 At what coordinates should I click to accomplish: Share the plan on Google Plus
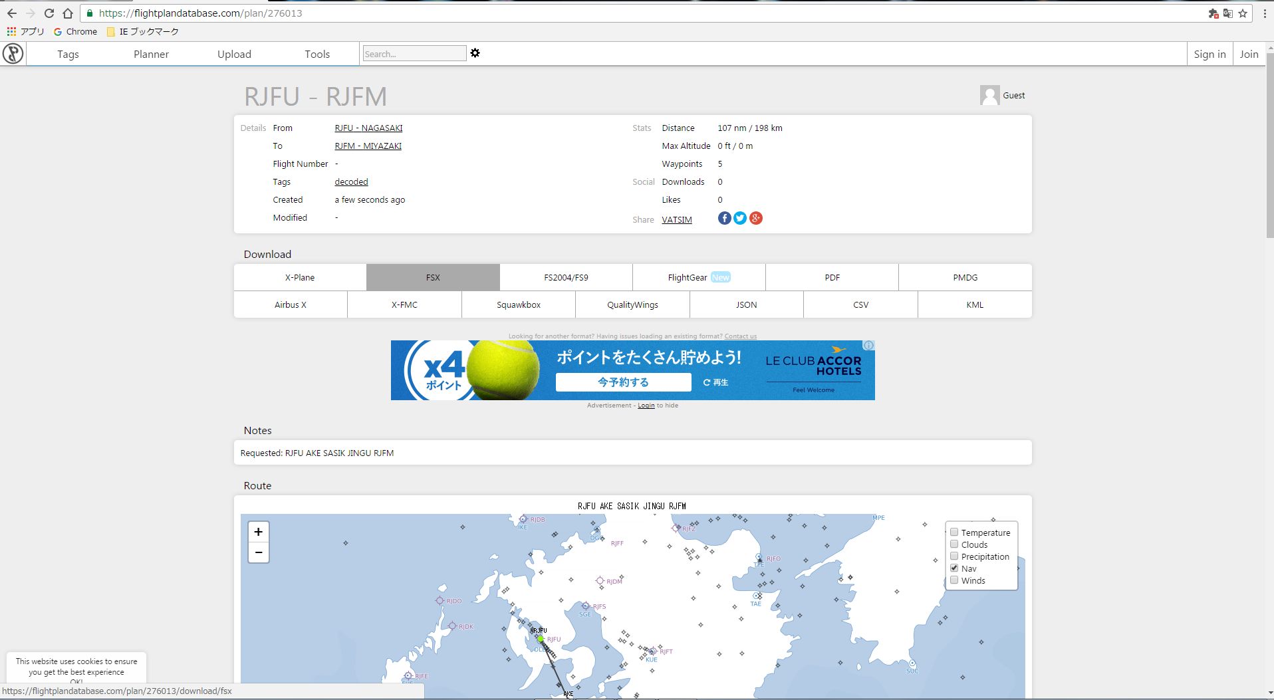coord(756,218)
